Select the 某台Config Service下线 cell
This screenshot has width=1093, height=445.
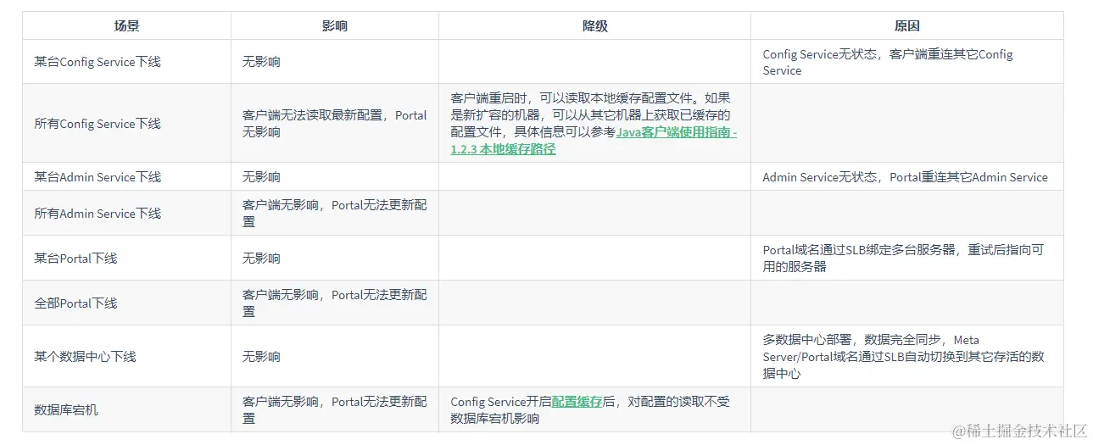[x=126, y=62]
